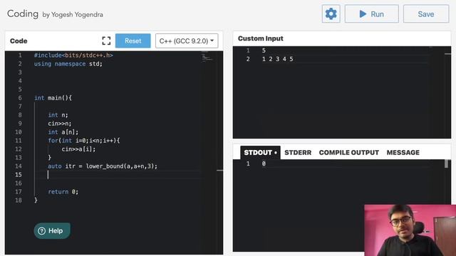Click code line '#include<bits/stdc++.h>'
This screenshot has height=256, width=456.
pyautogui.click(x=73, y=55)
